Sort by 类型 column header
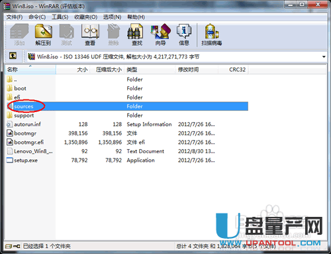331x254 pixels. coord(150,70)
